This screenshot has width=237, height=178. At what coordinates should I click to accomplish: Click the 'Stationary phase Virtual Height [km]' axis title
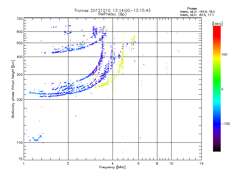[13, 89]
